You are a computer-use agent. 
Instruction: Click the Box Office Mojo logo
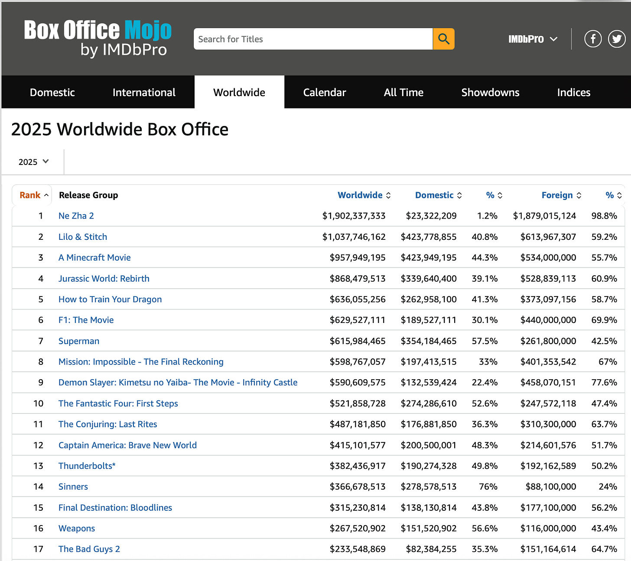coord(98,38)
